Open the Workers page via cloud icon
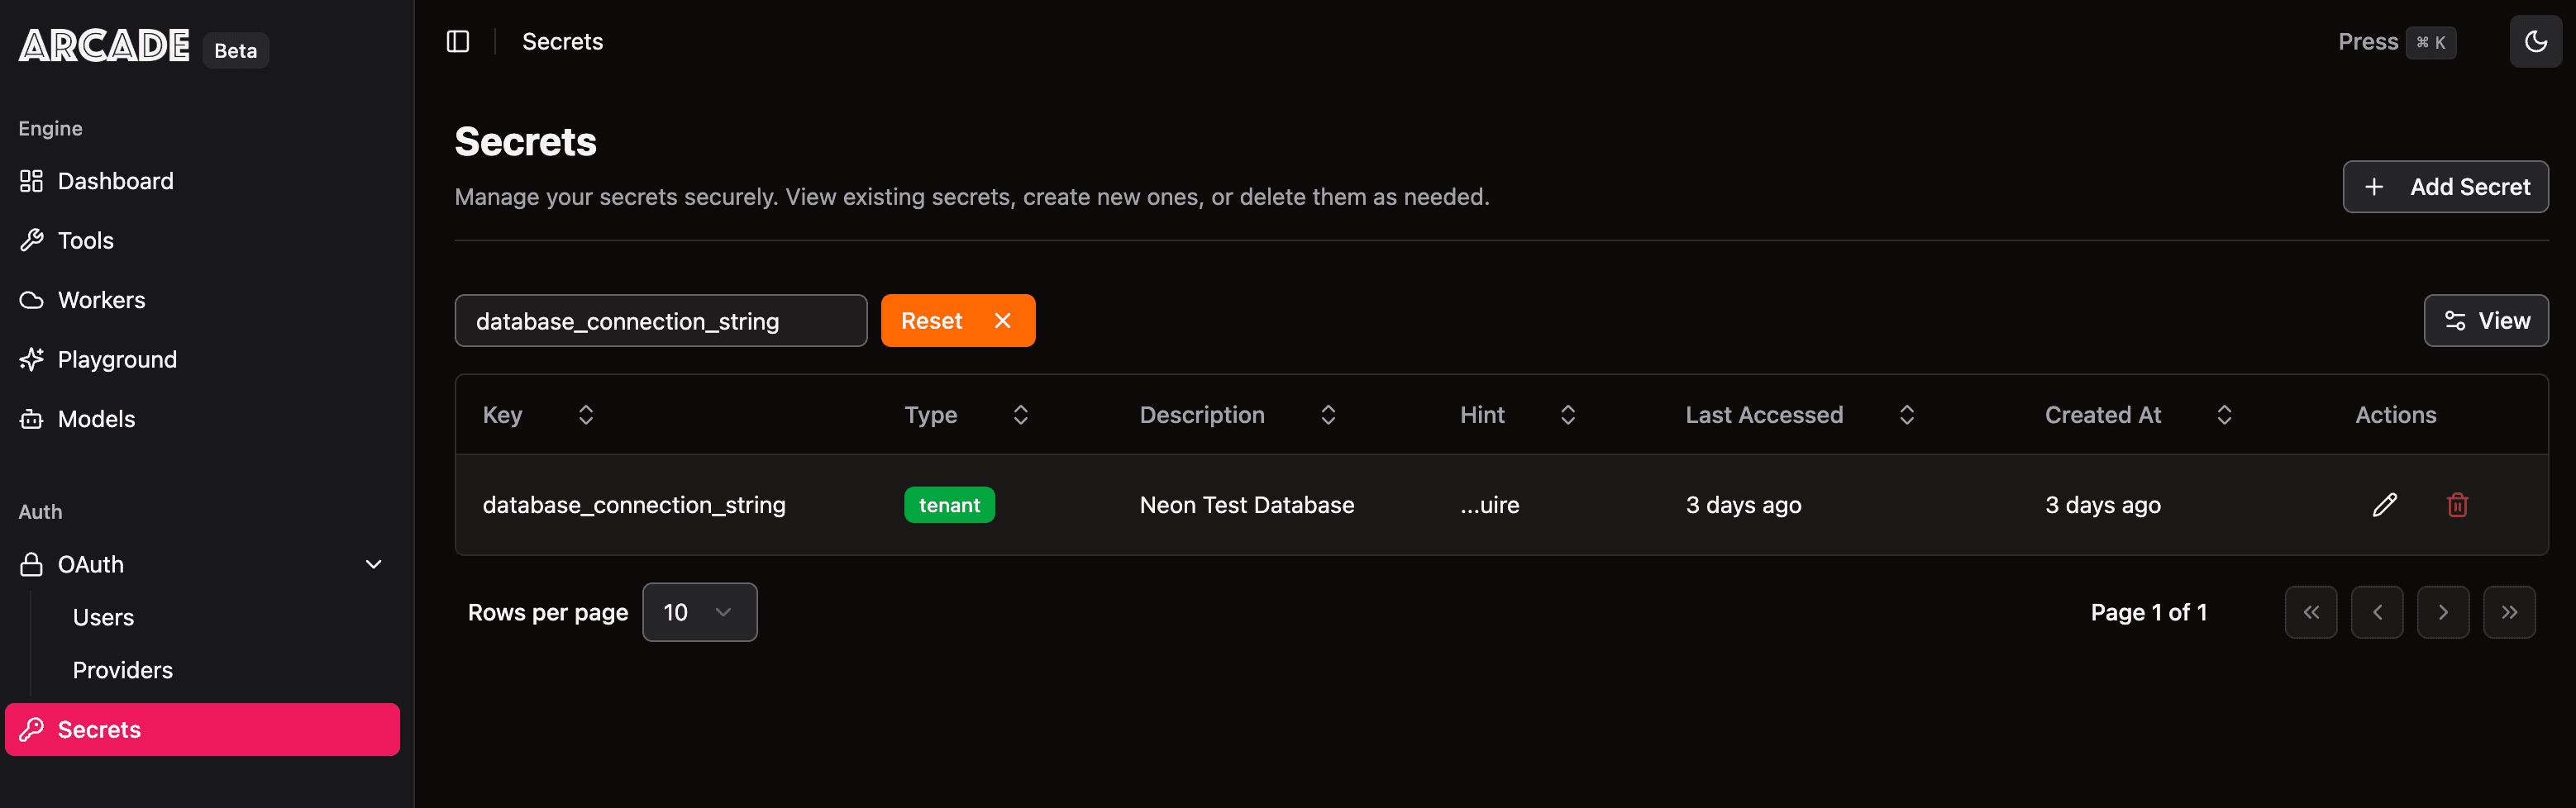 click(x=31, y=300)
